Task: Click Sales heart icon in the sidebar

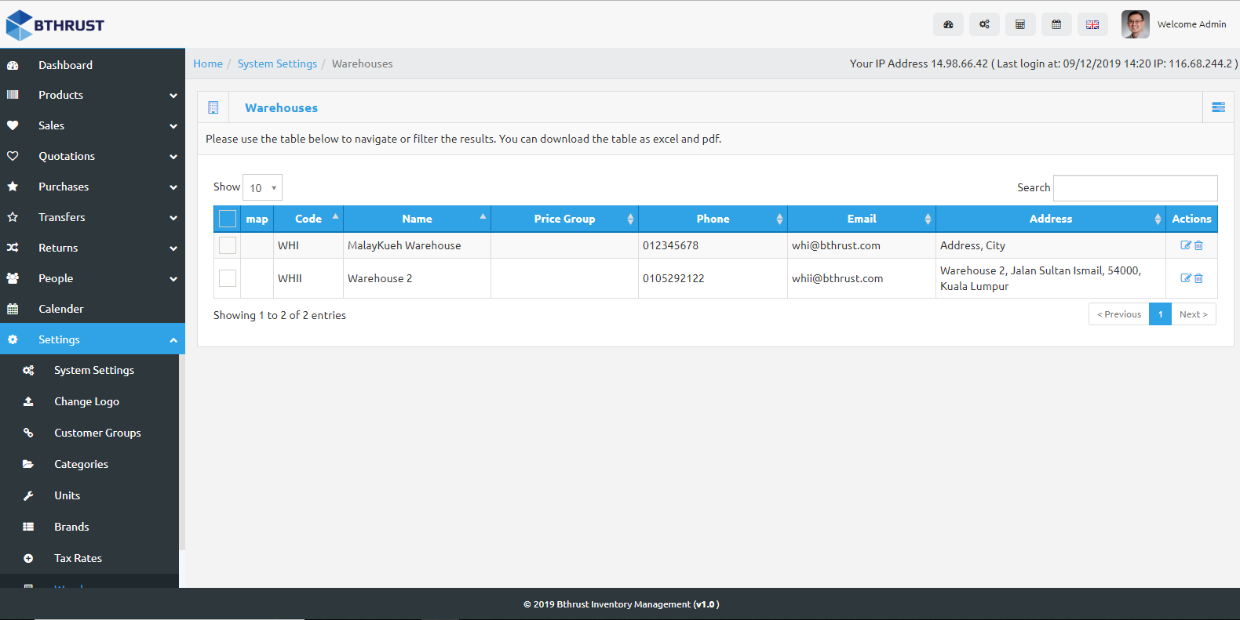Action: tap(13, 125)
